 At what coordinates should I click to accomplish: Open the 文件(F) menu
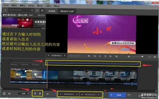[x=6, y=5]
